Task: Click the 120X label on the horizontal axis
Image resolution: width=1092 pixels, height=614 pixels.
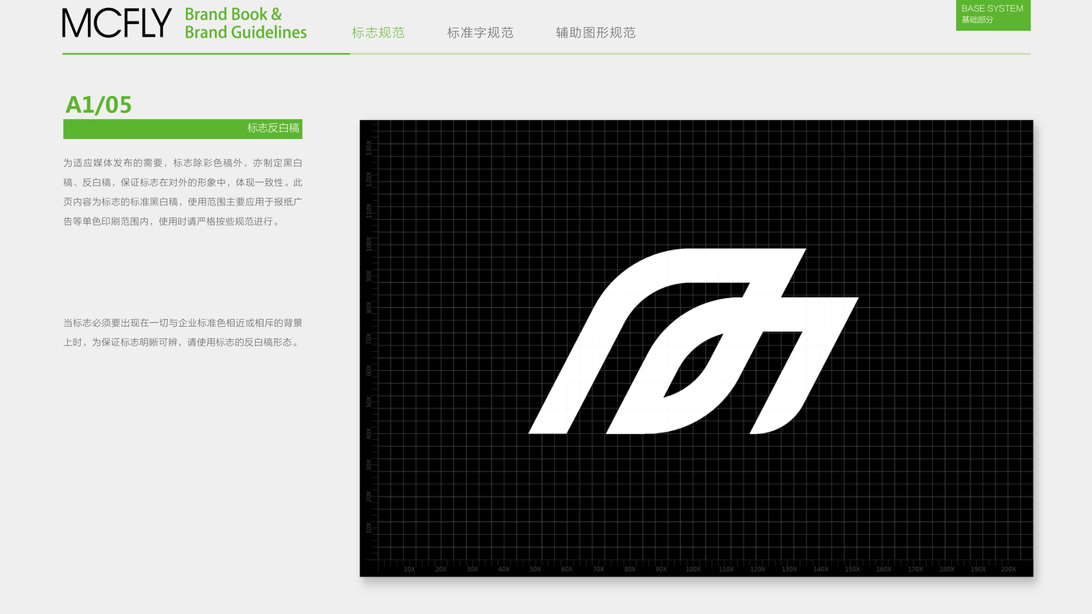Action: 757,569
